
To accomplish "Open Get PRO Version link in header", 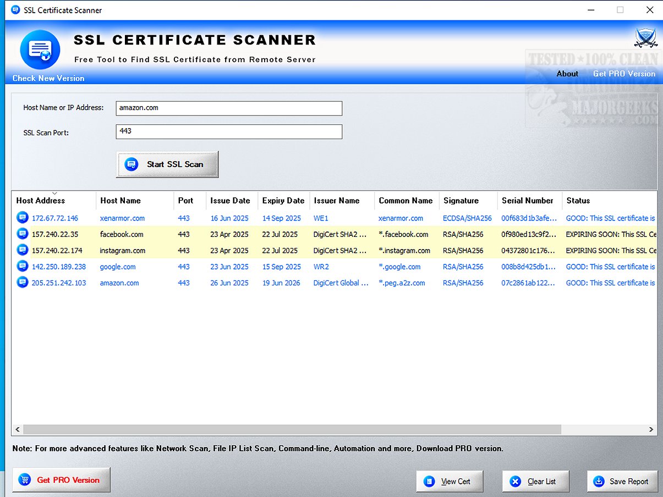I will pyautogui.click(x=624, y=74).
